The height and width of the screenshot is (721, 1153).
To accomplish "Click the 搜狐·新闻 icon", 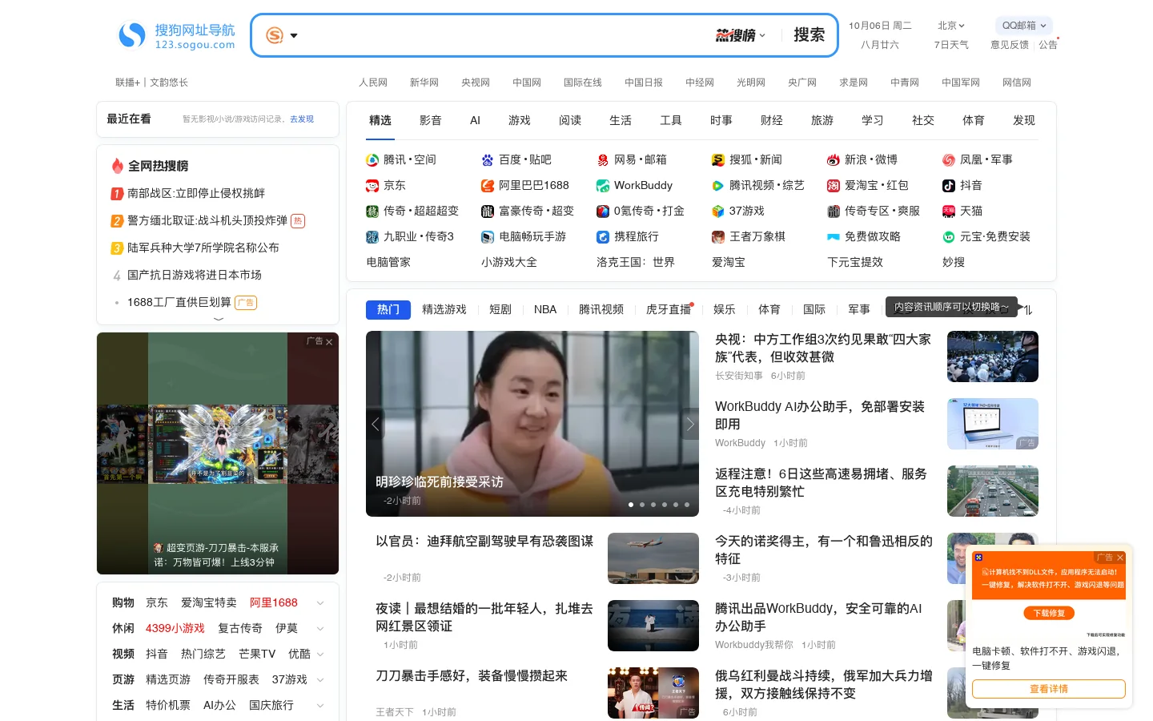I will click(x=718, y=160).
